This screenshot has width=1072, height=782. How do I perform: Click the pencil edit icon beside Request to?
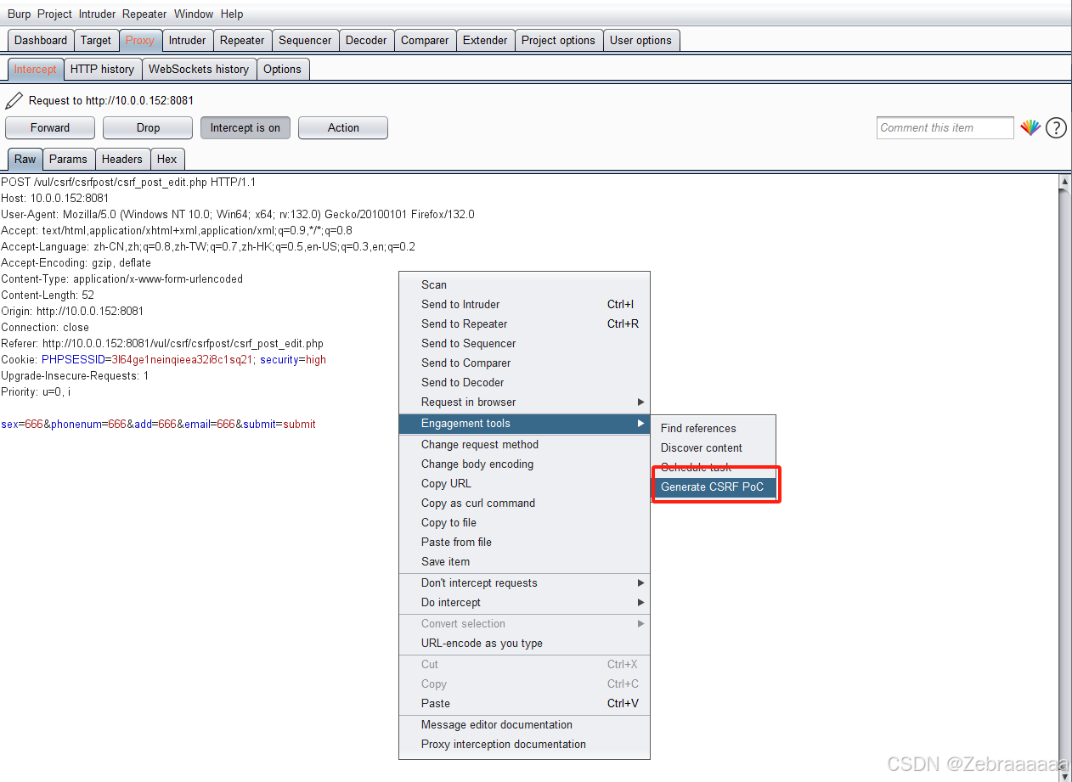[14, 101]
